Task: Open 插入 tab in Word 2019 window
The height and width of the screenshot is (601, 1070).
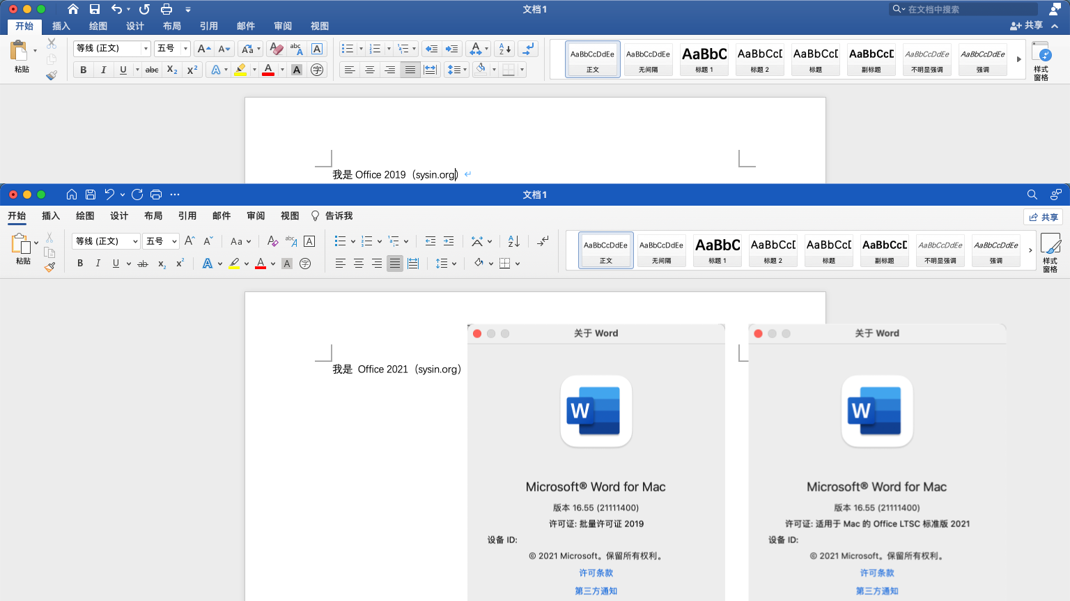Action: point(61,26)
